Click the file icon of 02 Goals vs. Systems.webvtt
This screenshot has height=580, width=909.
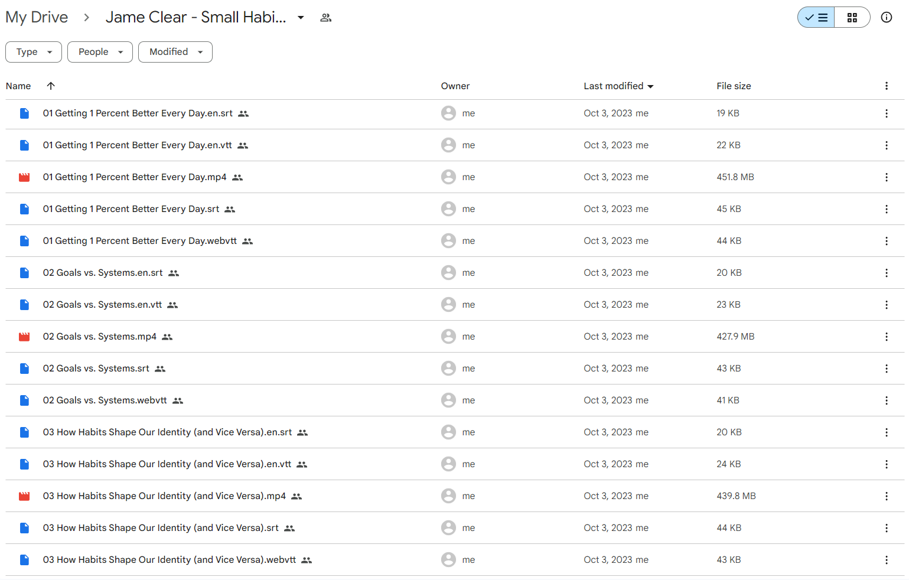click(x=24, y=400)
